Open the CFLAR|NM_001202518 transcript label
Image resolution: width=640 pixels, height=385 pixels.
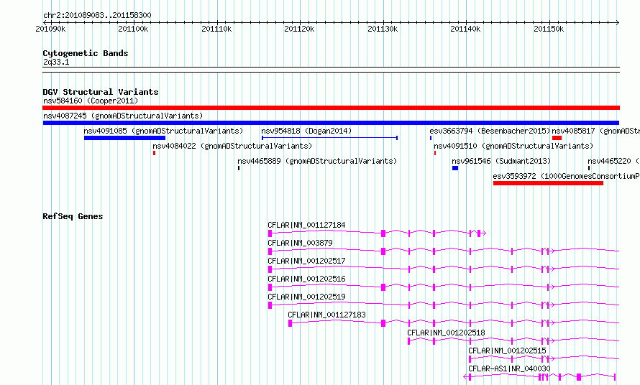(446, 333)
